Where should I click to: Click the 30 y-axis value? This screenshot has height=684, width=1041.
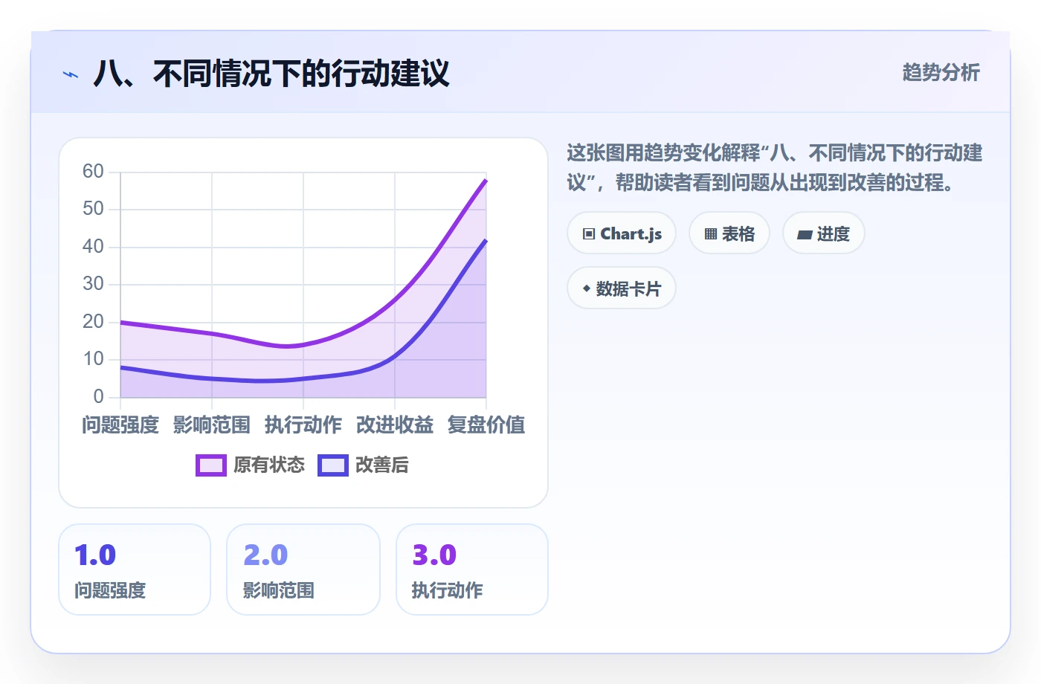pyautogui.click(x=93, y=283)
